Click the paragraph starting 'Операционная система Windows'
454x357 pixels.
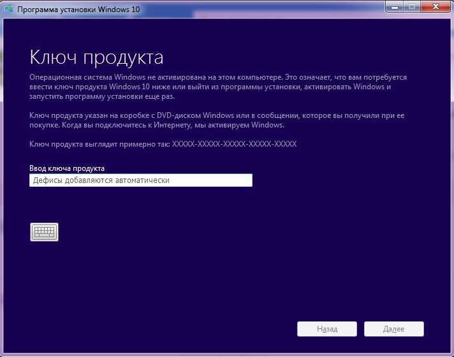(x=218, y=87)
